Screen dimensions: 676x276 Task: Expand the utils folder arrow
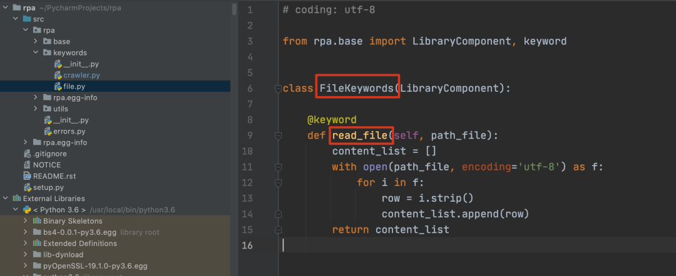(x=36, y=109)
